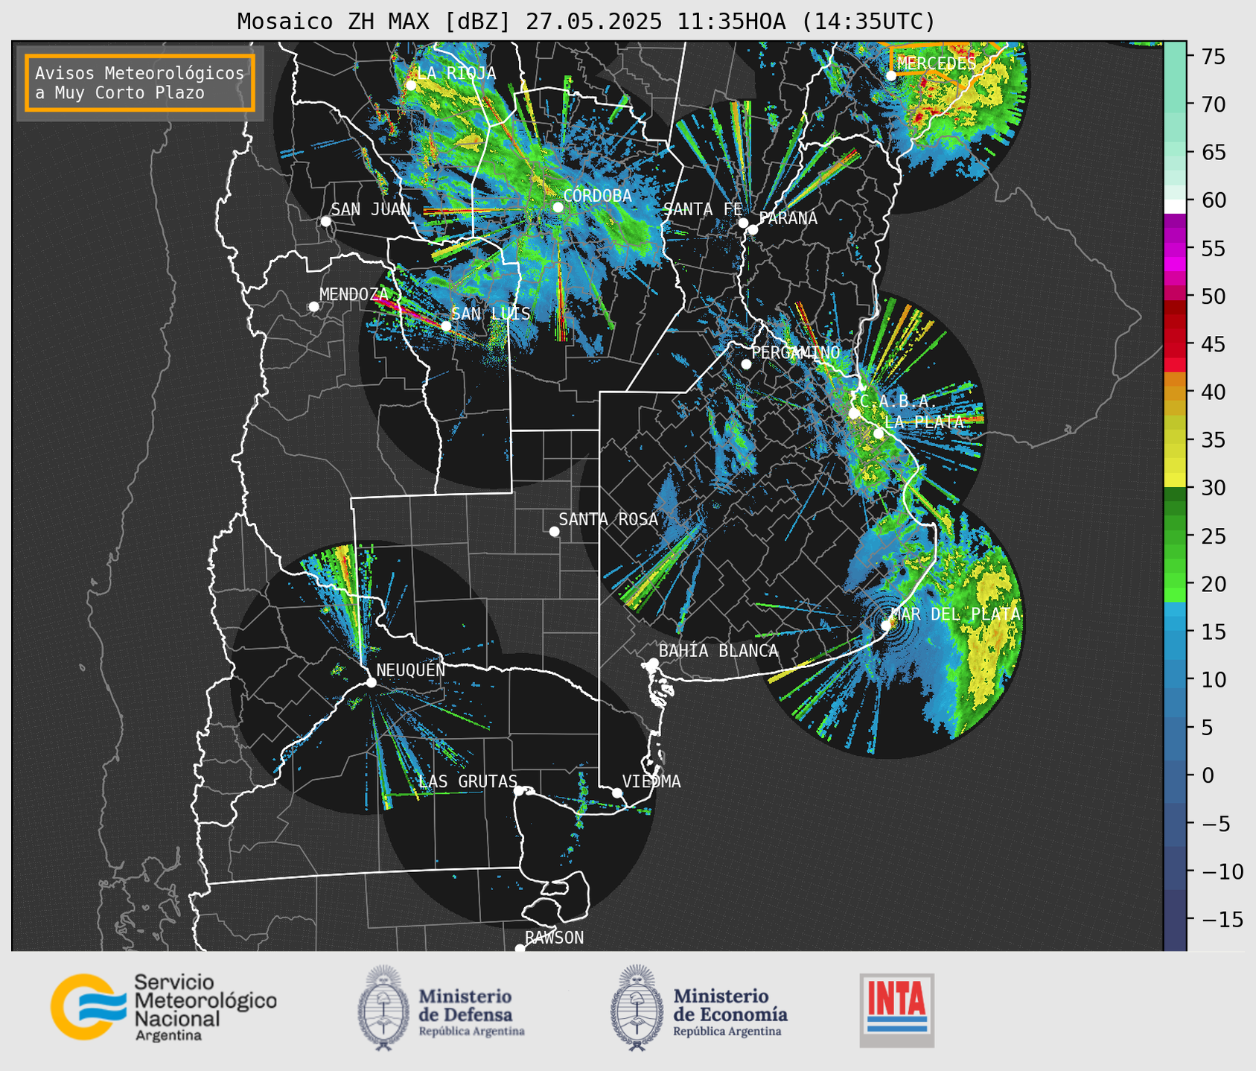This screenshot has width=1256, height=1071.
Task: Click the Pergamino city marker dot
Action: pos(746,364)
